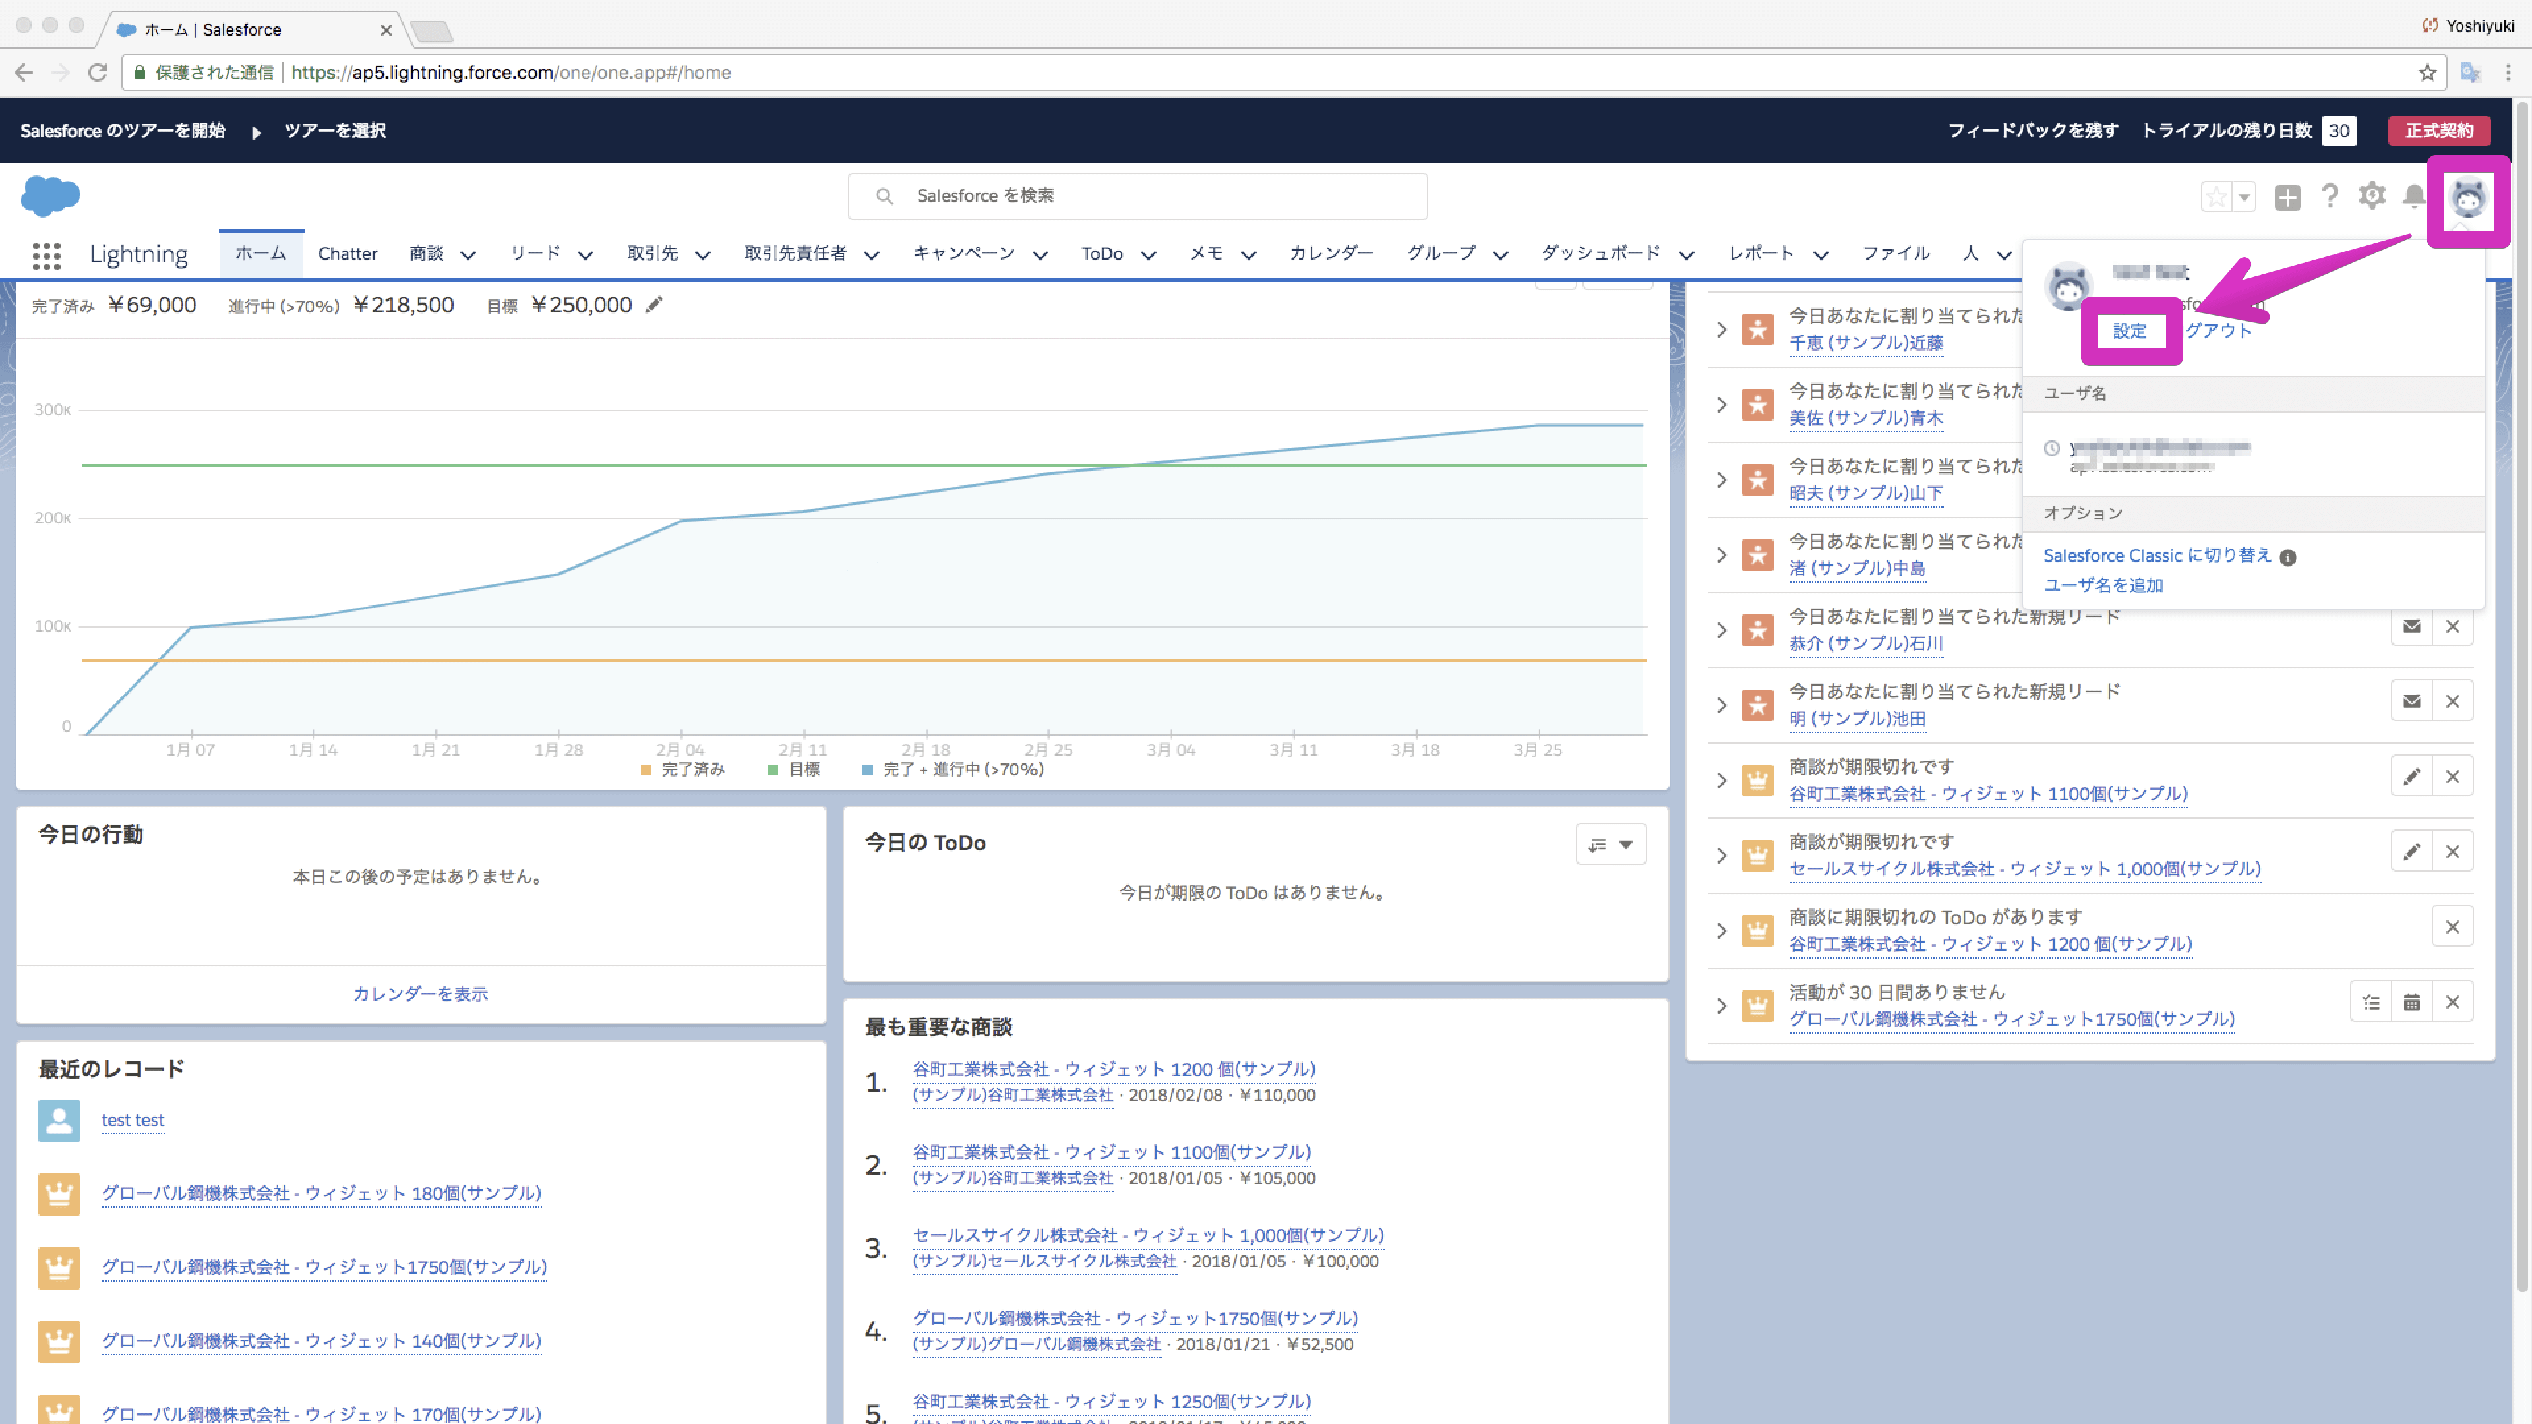
Task: Click the setup gear icon
Action: (2372, 196)
